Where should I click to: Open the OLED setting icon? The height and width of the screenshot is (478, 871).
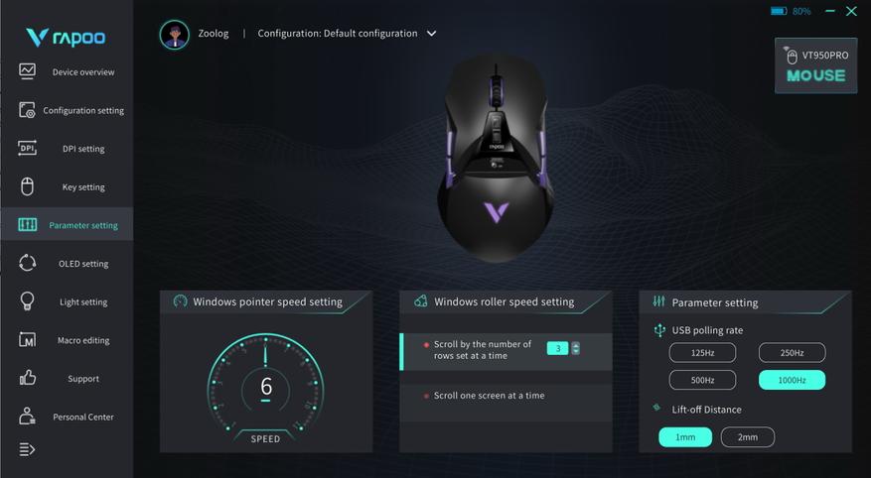click(27, 263)
